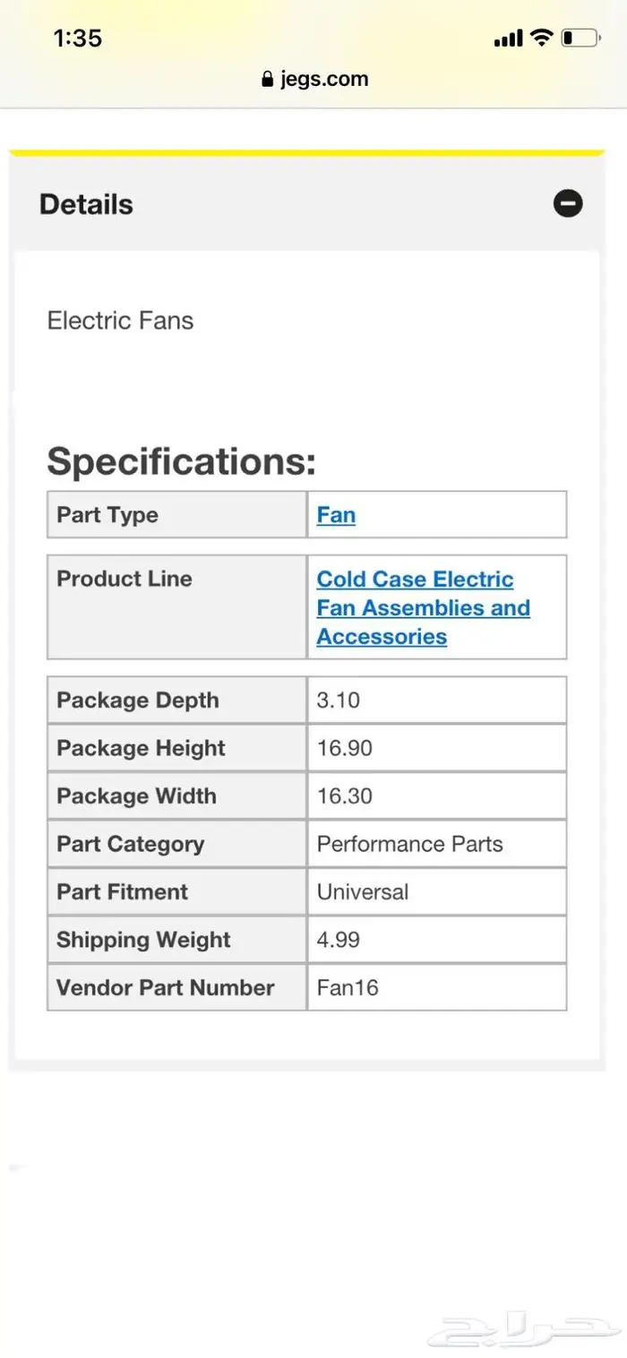The width and height of the screenshot is (627, 1358).
Task: Tap the battery indicator icon
Action: 581,38
